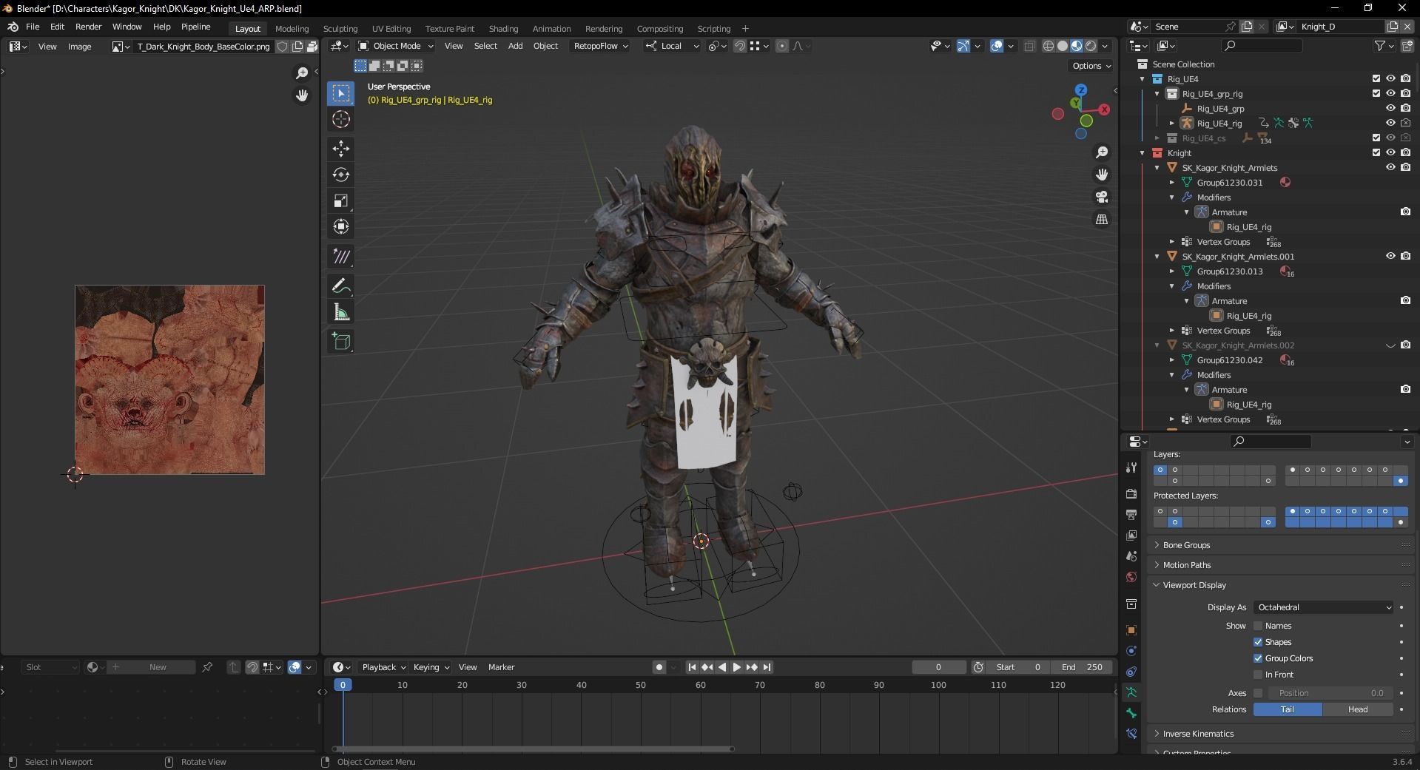Select the Annotate tool
Image resolution: width=1420 pixels, height=770 pixels.
click(x=341, y=286)
